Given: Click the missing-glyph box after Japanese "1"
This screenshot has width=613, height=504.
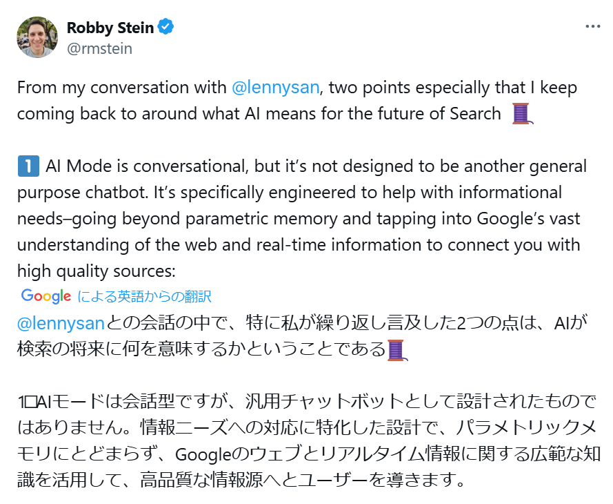Looking at the screenshot, I should (x=32, y=403).
